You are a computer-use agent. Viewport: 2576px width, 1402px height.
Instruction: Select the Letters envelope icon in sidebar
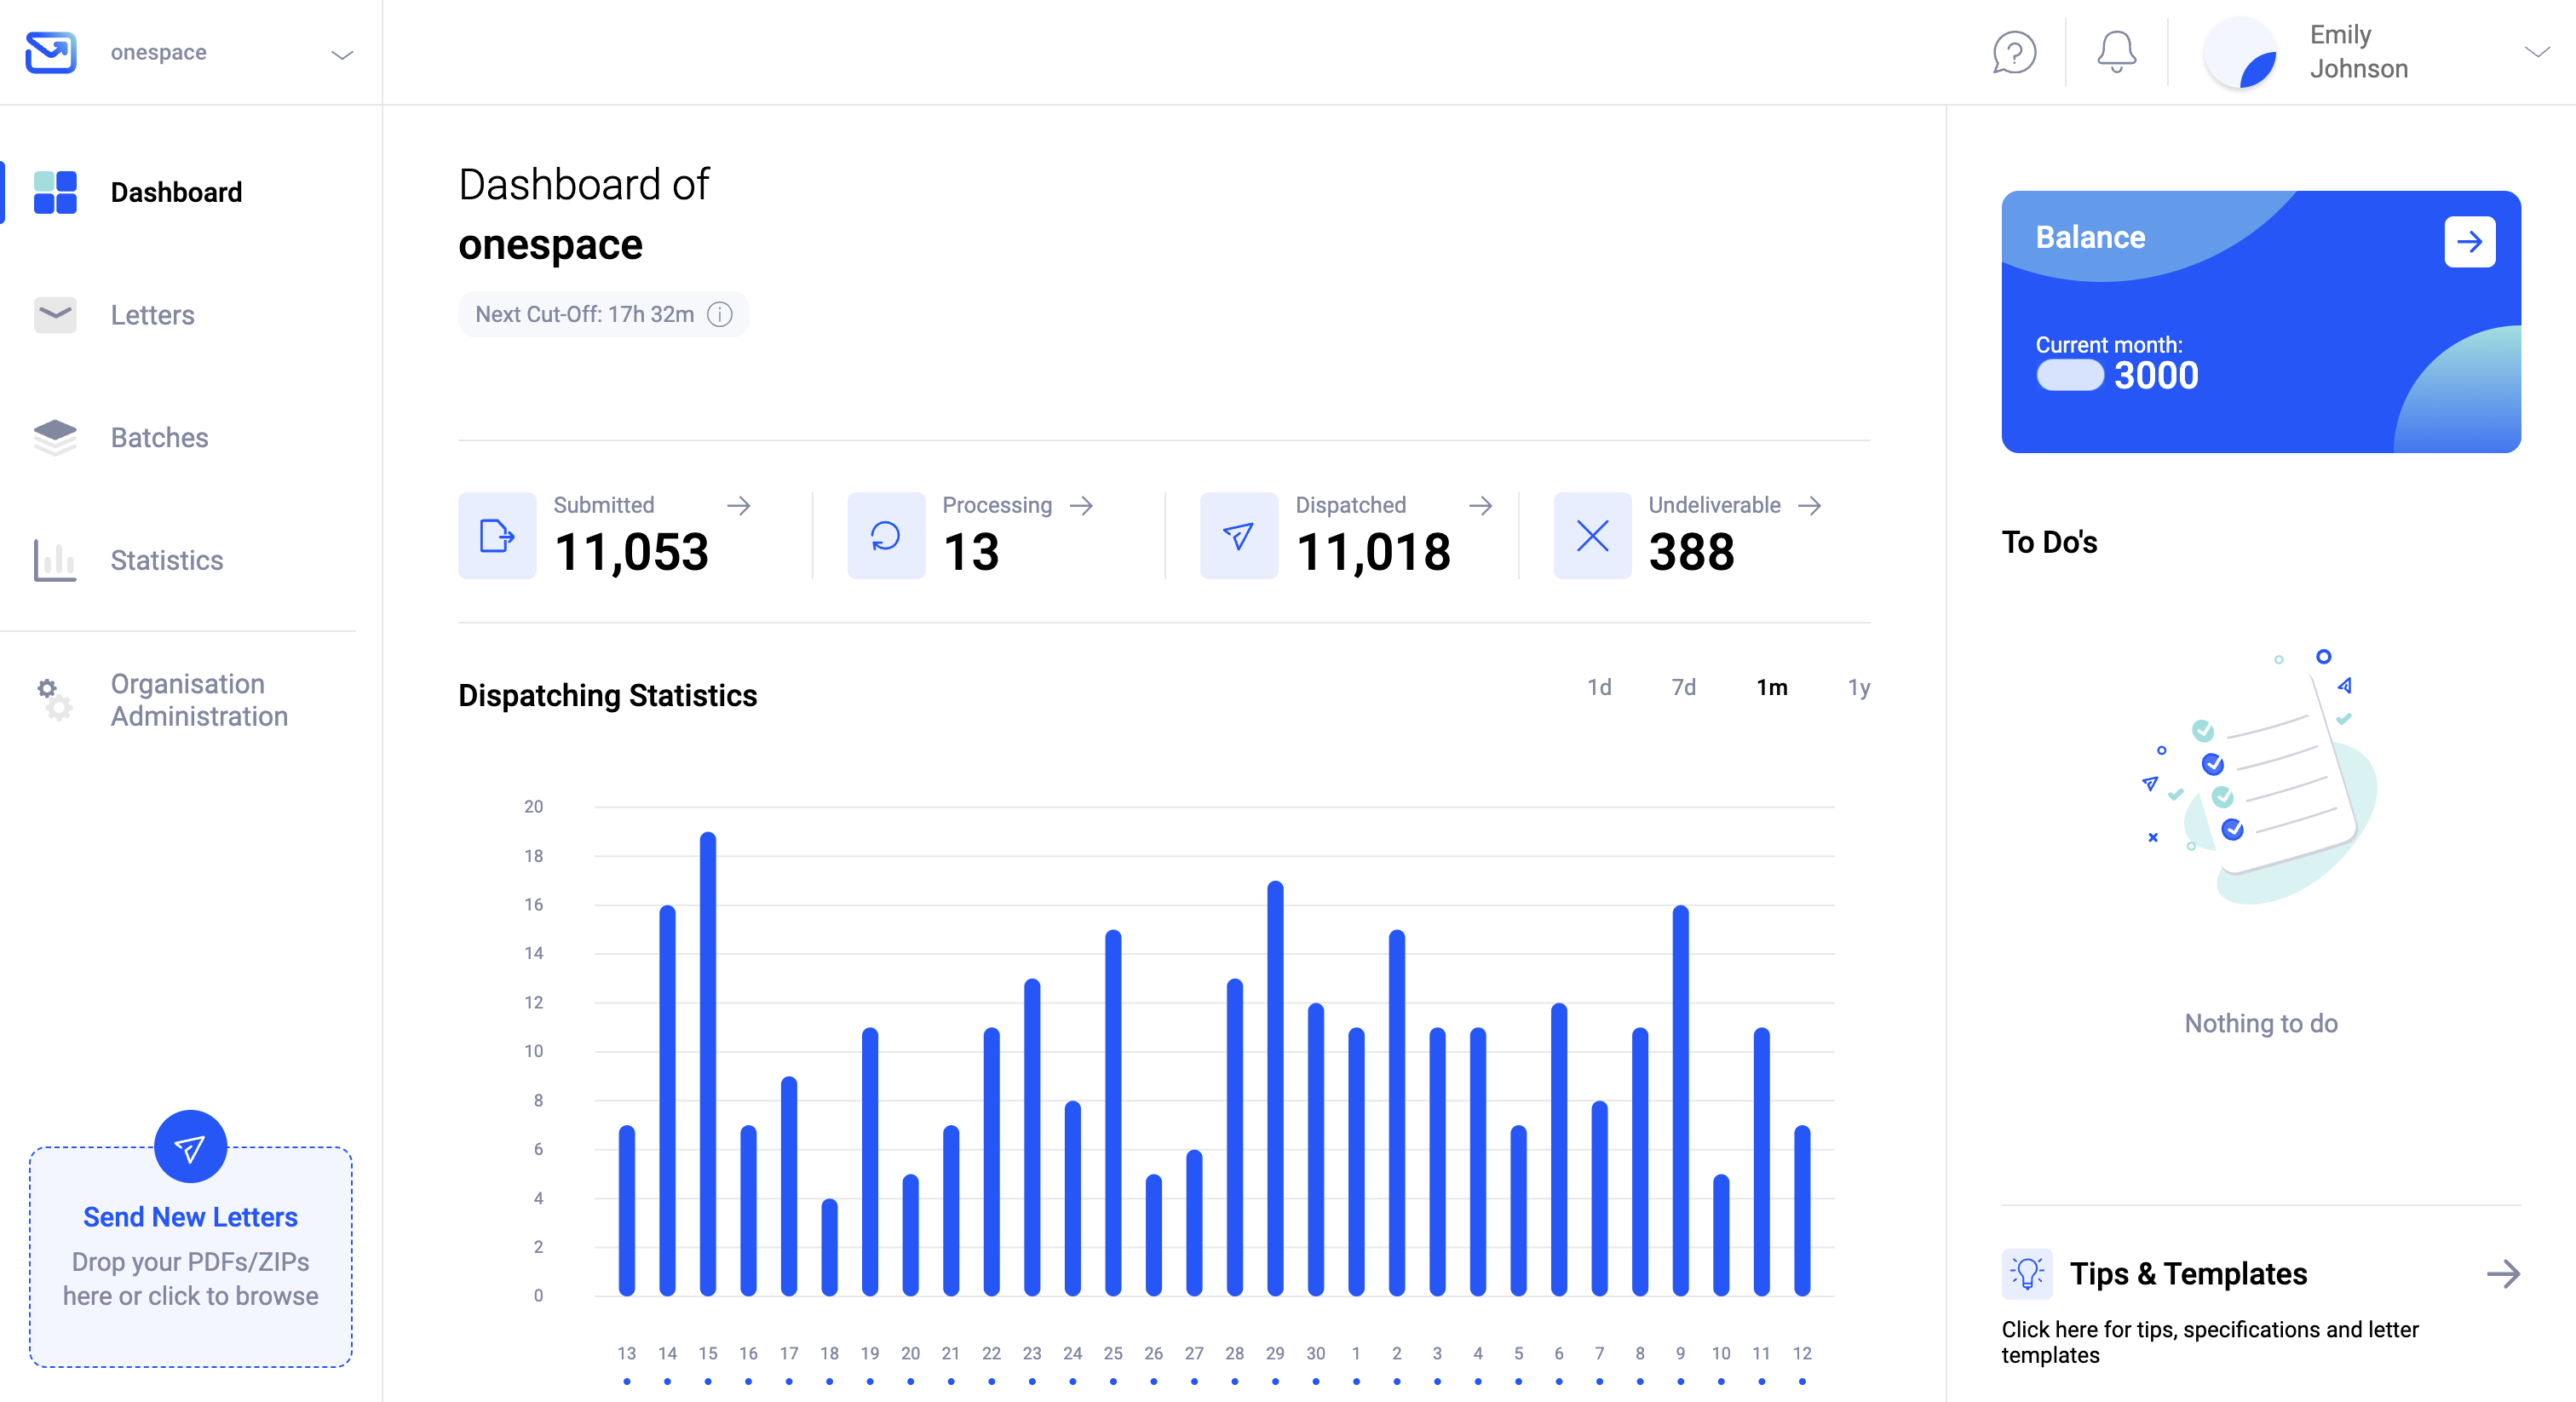point(54,315)
